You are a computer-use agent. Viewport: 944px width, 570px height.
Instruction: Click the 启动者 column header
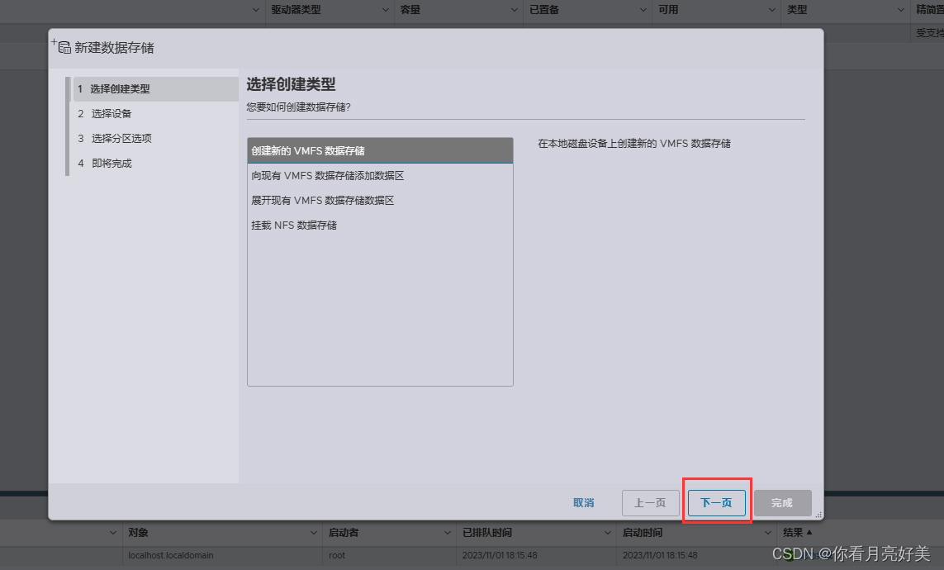[x=344, y=533]
